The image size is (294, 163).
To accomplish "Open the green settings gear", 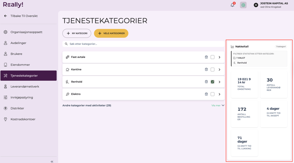I will (x=243, y=5).
